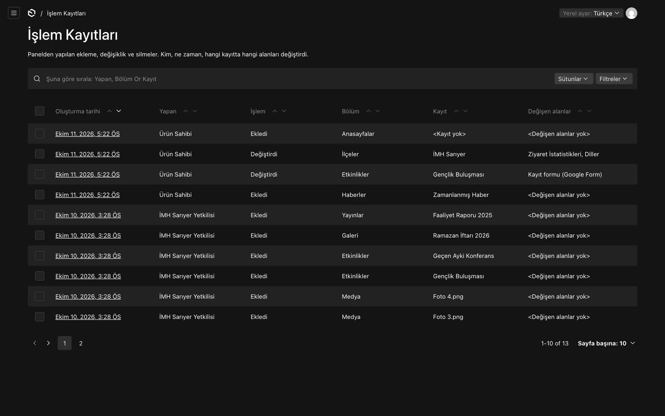Expand the Sütunlar dropdown
Viewport: 665px width, 416px height.
574,79
